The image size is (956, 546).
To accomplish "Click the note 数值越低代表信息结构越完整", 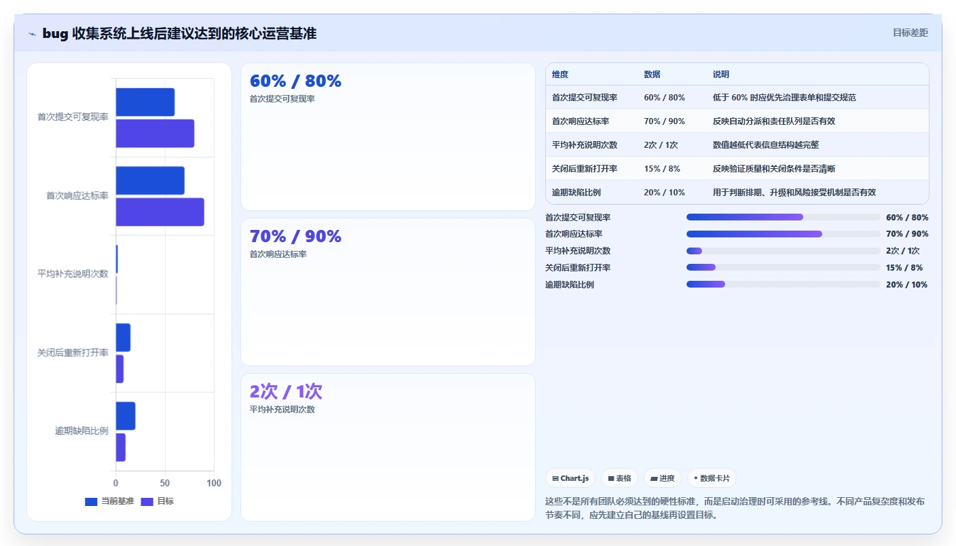I will tap(766, 145).
